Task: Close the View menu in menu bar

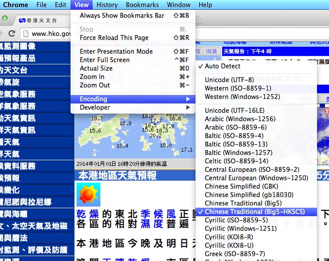Action: click(82, 4)
